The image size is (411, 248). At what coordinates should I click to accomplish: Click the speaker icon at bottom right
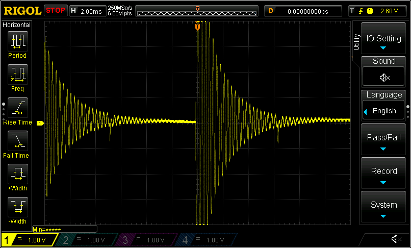[x=396, y=239]
